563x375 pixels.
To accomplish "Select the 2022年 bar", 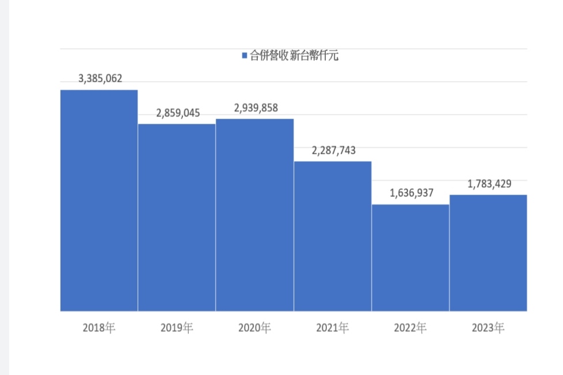I will pyautogui.click(x=410, y=257).
